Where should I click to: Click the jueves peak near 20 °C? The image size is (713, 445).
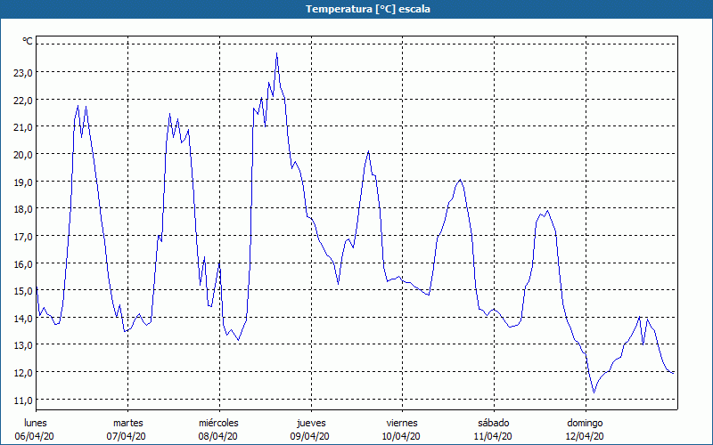point(368,151)
